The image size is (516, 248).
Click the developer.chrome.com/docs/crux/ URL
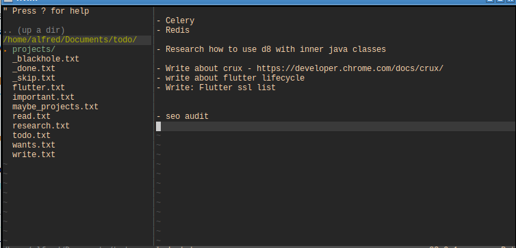coord(350,68)
